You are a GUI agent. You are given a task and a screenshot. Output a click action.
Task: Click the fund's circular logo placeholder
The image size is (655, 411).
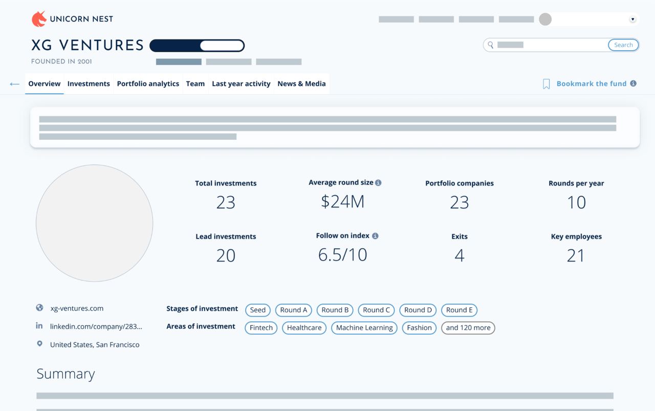[95, 223]
